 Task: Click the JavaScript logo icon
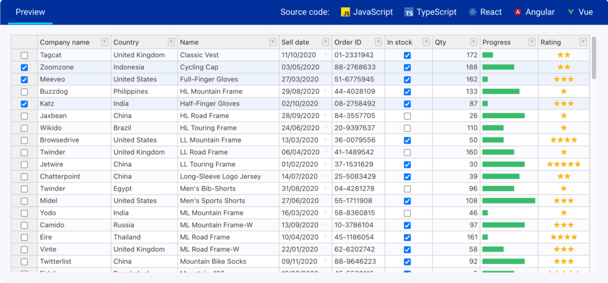(x=345, y=12)
